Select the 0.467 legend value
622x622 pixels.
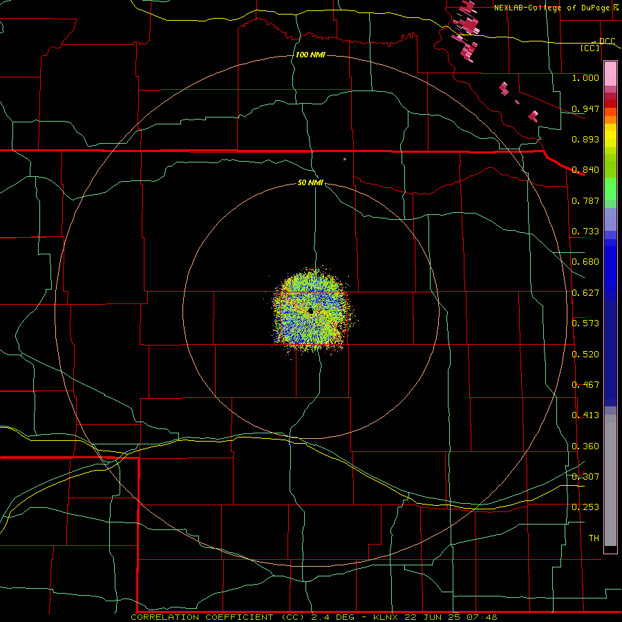pos(585,385)
